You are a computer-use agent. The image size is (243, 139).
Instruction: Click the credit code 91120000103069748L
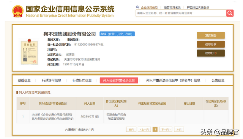click(x=89, y=45)
